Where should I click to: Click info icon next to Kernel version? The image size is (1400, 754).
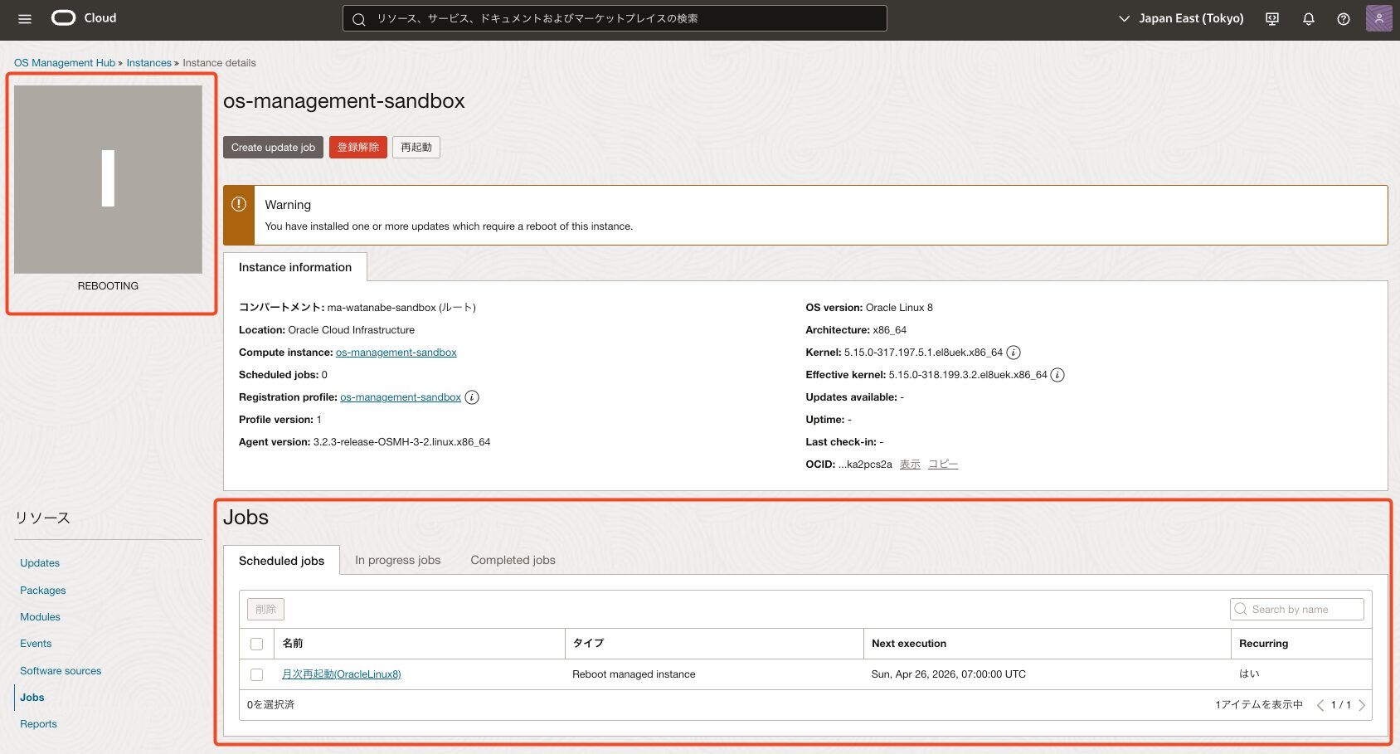click(x=1014, y=353)
